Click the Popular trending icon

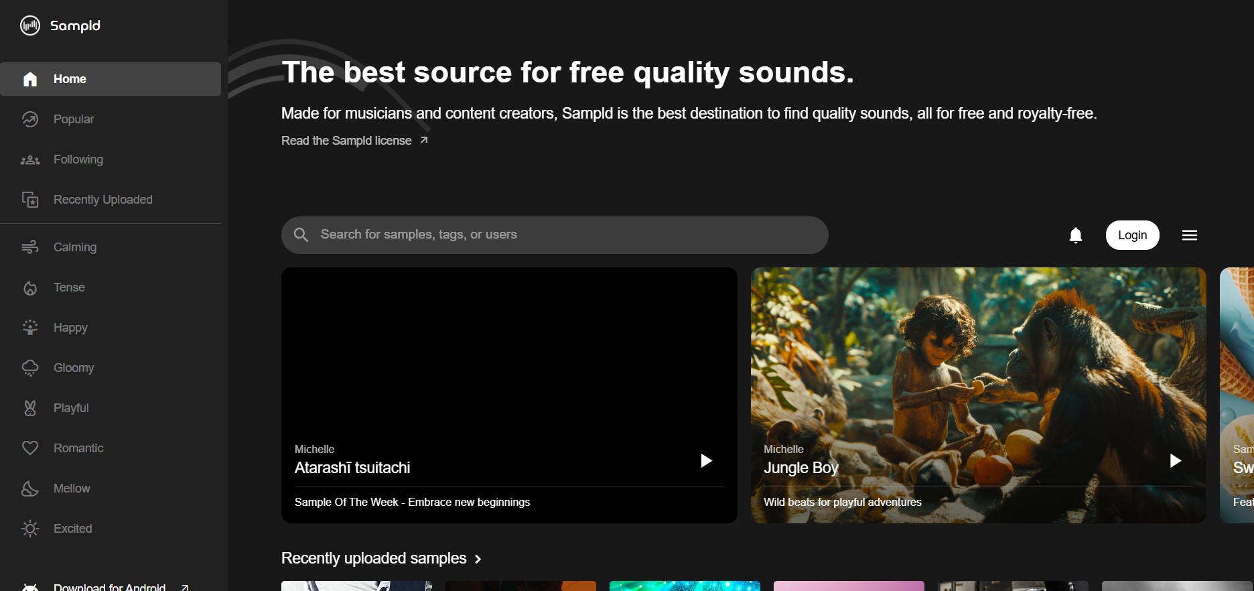tap(30, 119)
